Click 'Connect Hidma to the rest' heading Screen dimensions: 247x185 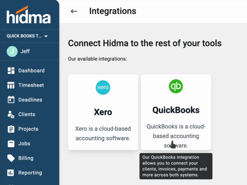[x=144, y=43]
